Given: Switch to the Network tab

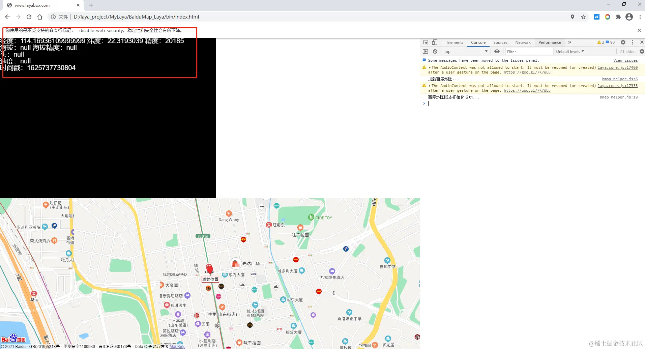Looking at the screenshot, I should [523, 42].
